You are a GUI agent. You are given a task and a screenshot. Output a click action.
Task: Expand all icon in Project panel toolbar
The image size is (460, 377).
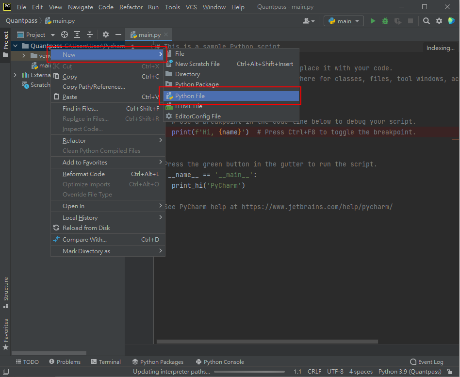pyautogui.click(x=77, y=34)
